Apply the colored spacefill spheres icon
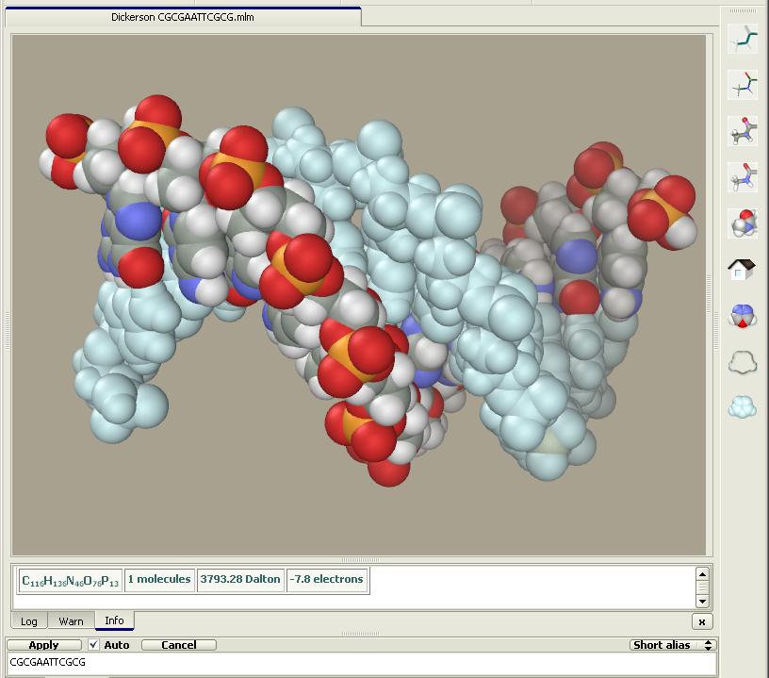This screenshot has height=678, width=769. (744, 316)
